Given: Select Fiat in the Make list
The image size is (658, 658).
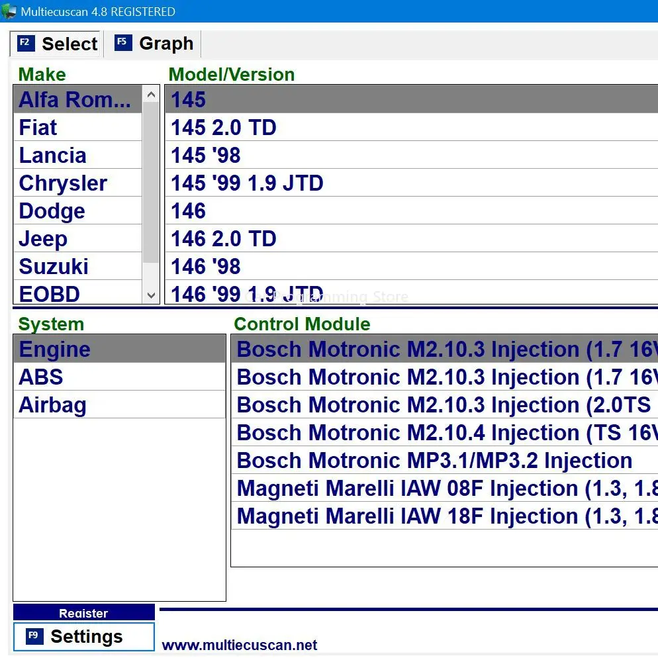Looking at the screenshot, I should point(77,127).
